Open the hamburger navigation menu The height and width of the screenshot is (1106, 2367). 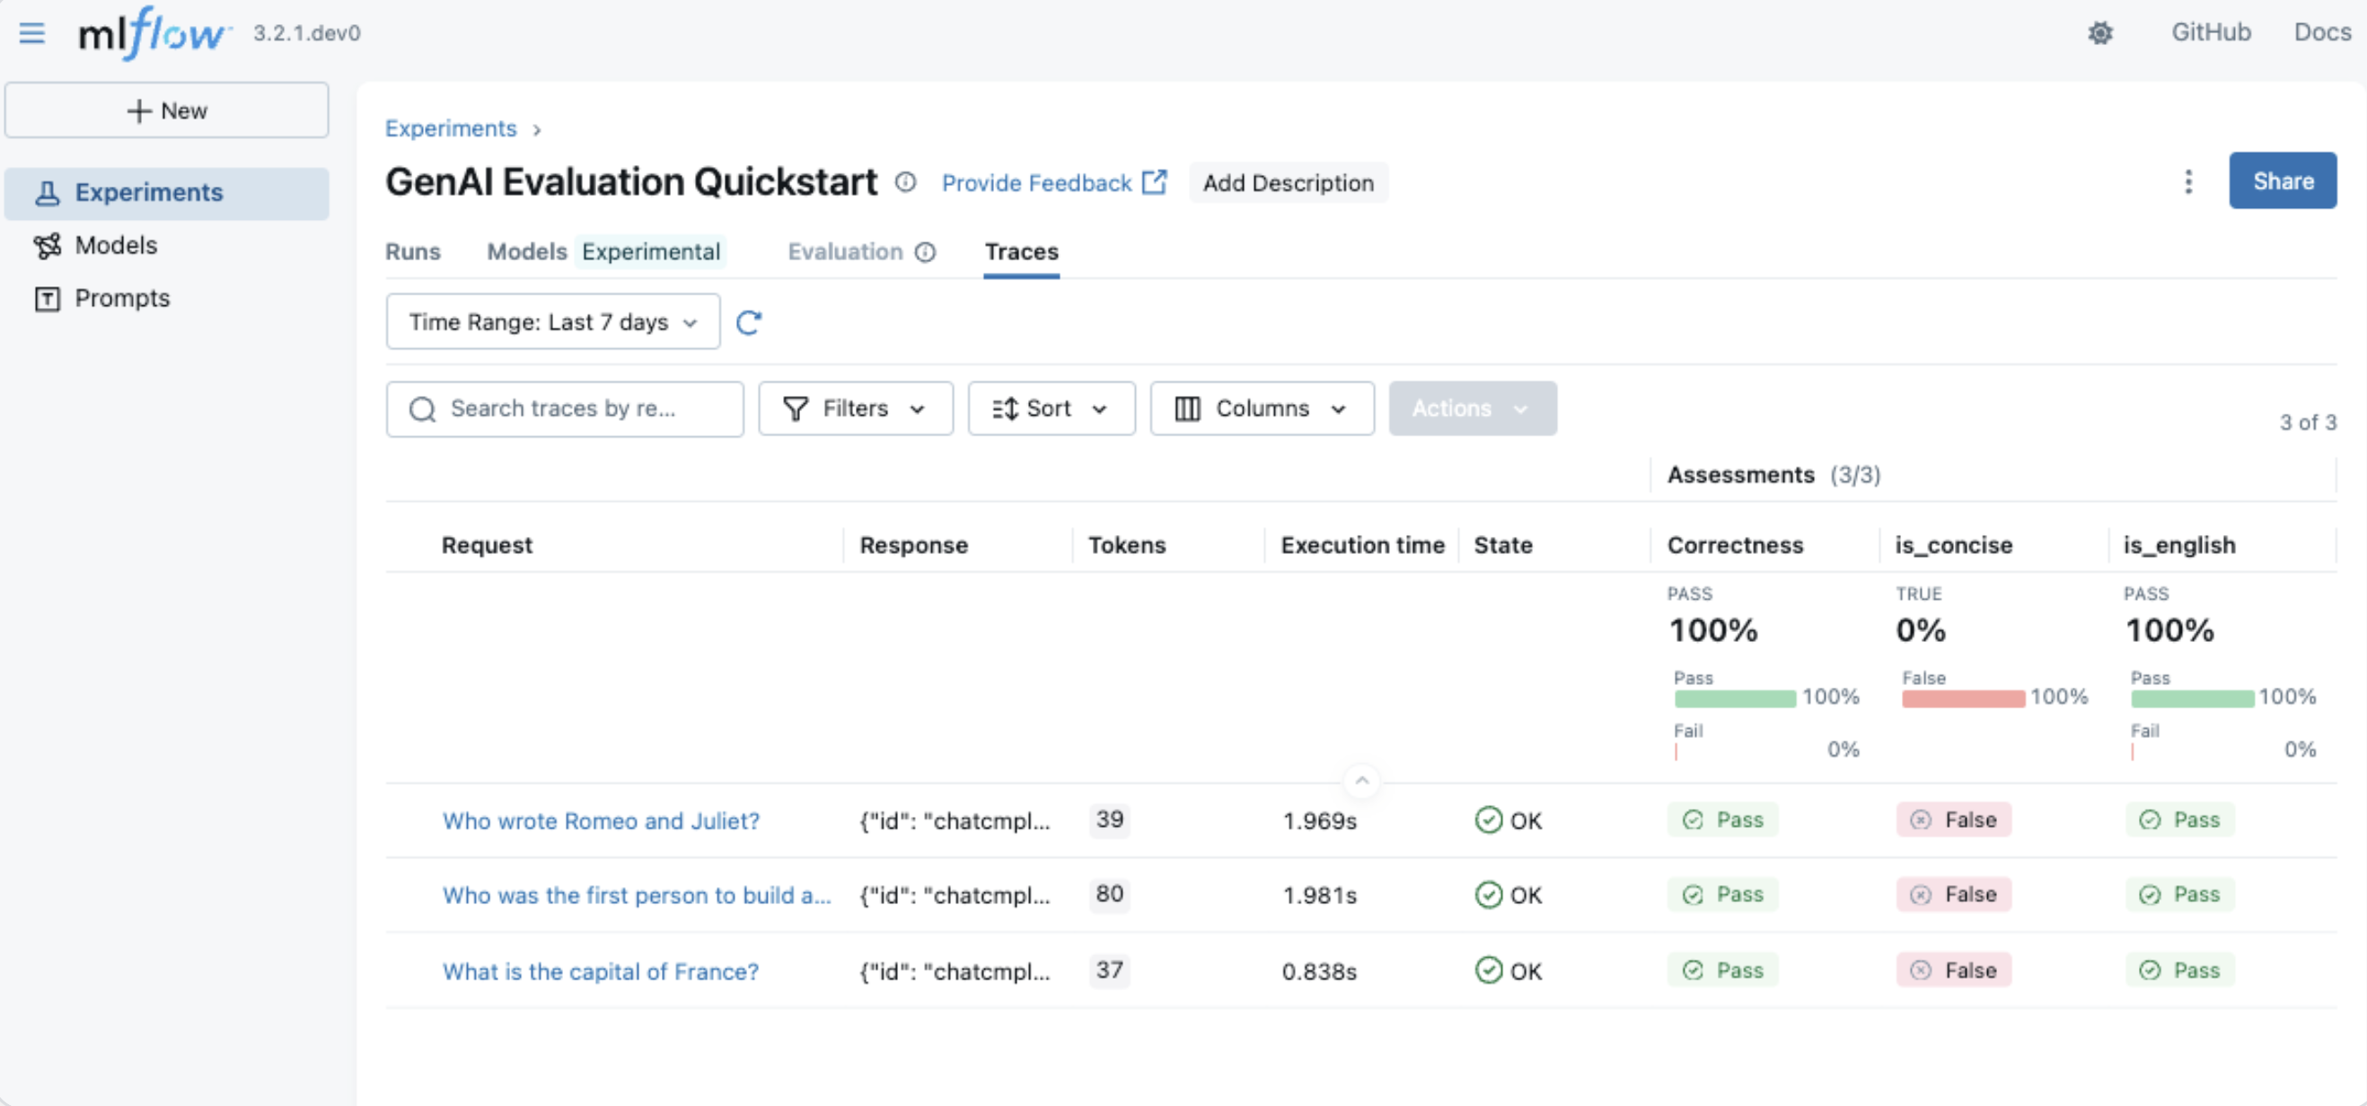pos(32,33)
